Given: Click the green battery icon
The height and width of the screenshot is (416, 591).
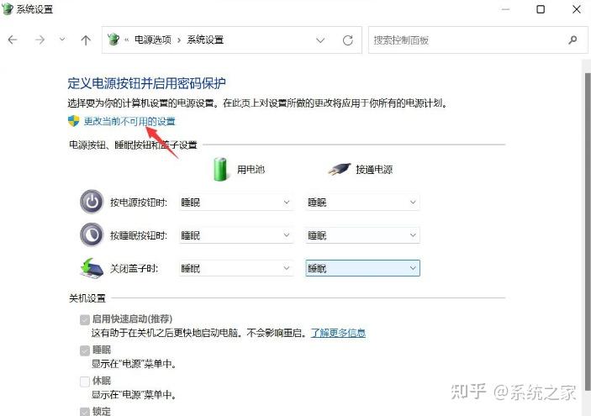Looking at the screenshot, I should tap(220, 169).
